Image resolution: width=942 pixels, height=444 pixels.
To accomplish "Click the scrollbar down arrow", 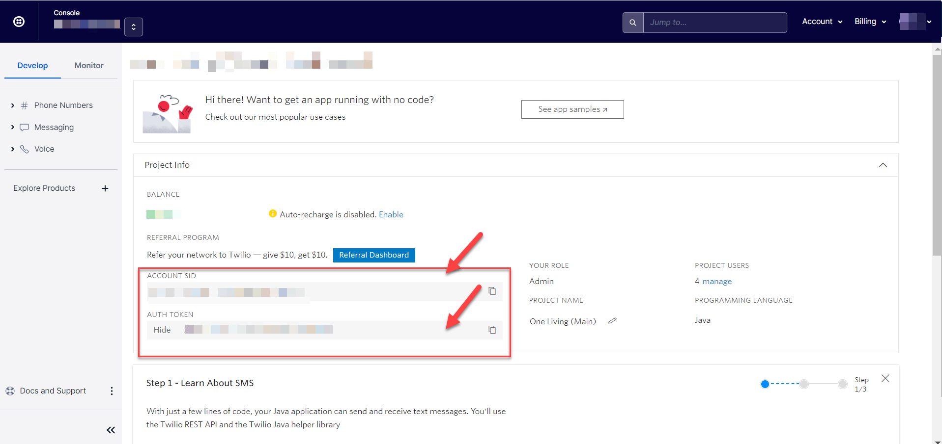I will tap(937, 441).
